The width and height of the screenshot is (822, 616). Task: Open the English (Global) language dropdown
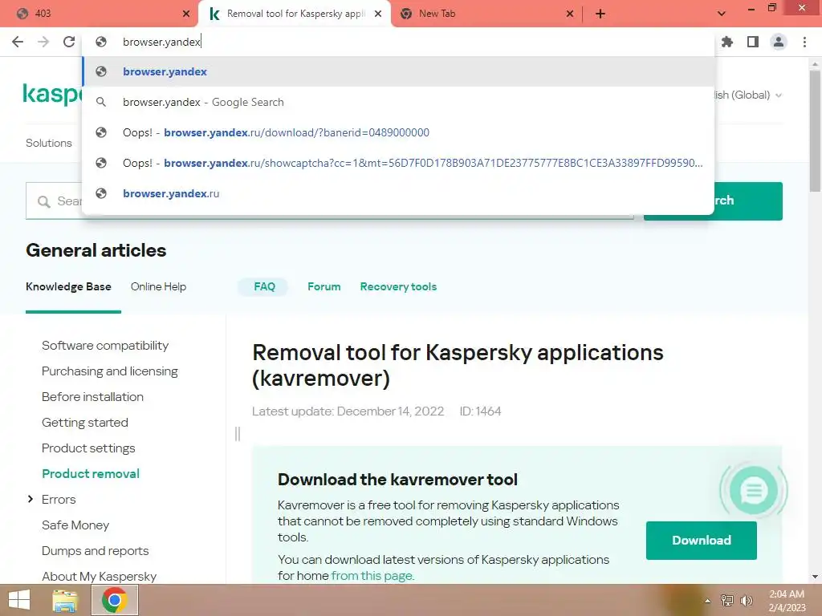click(x=748, y=95)
